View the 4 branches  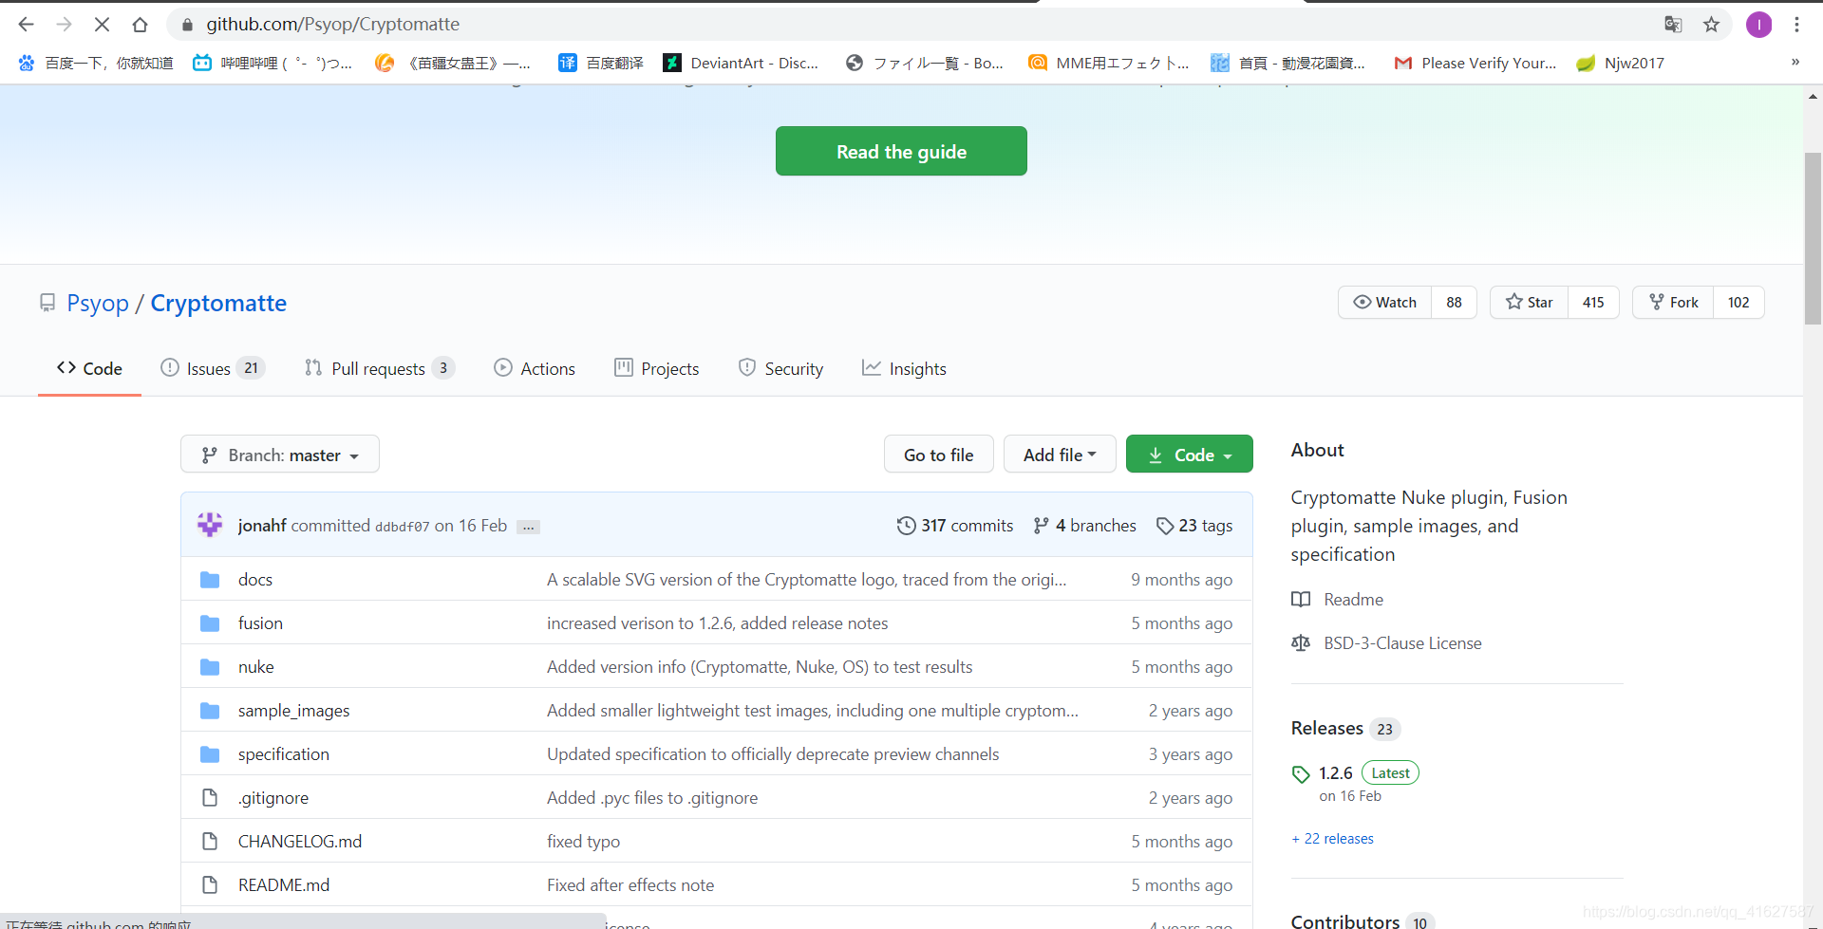(x=1084, y=525)
